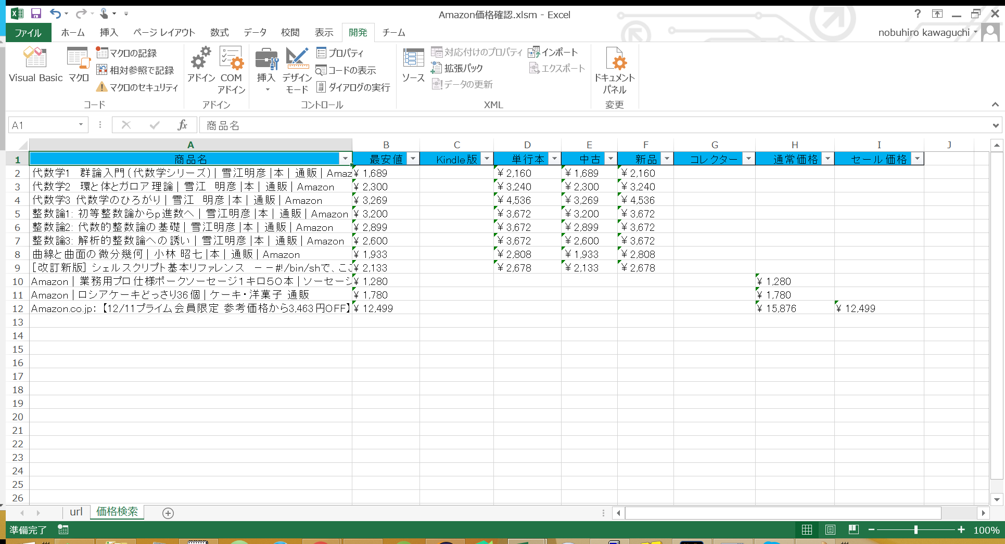Open the url sheet tab

point(75,512)
